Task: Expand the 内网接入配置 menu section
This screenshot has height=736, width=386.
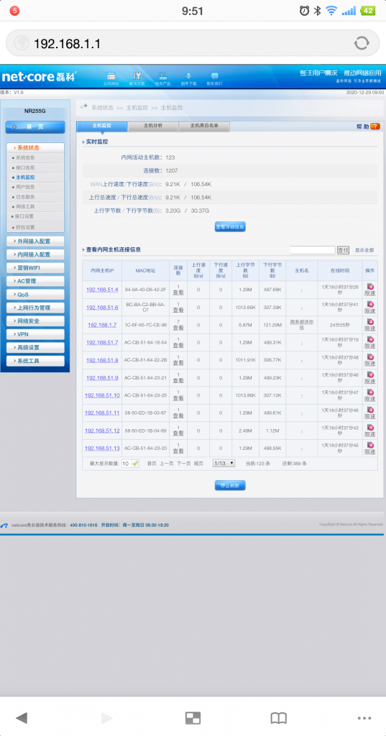Action: (36, 254)
